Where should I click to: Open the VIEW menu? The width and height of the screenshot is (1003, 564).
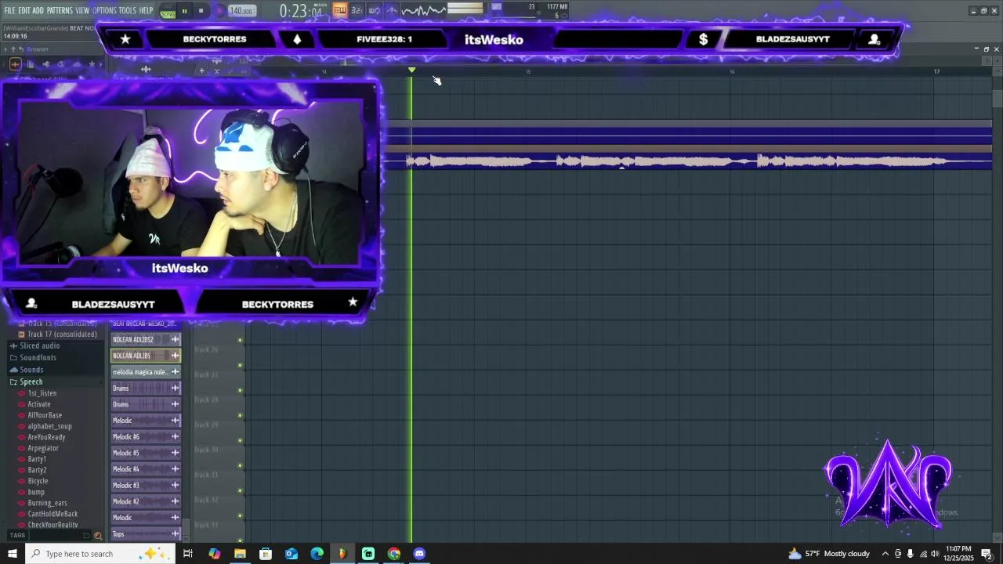click(82, 10)
